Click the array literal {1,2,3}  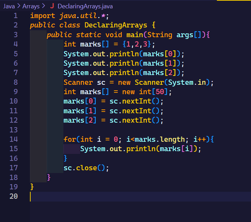(137, 44)
